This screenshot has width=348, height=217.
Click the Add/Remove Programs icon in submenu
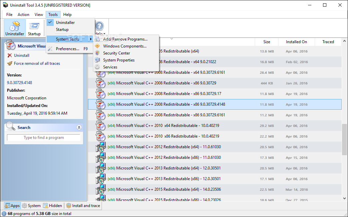[x=97, y=39]
